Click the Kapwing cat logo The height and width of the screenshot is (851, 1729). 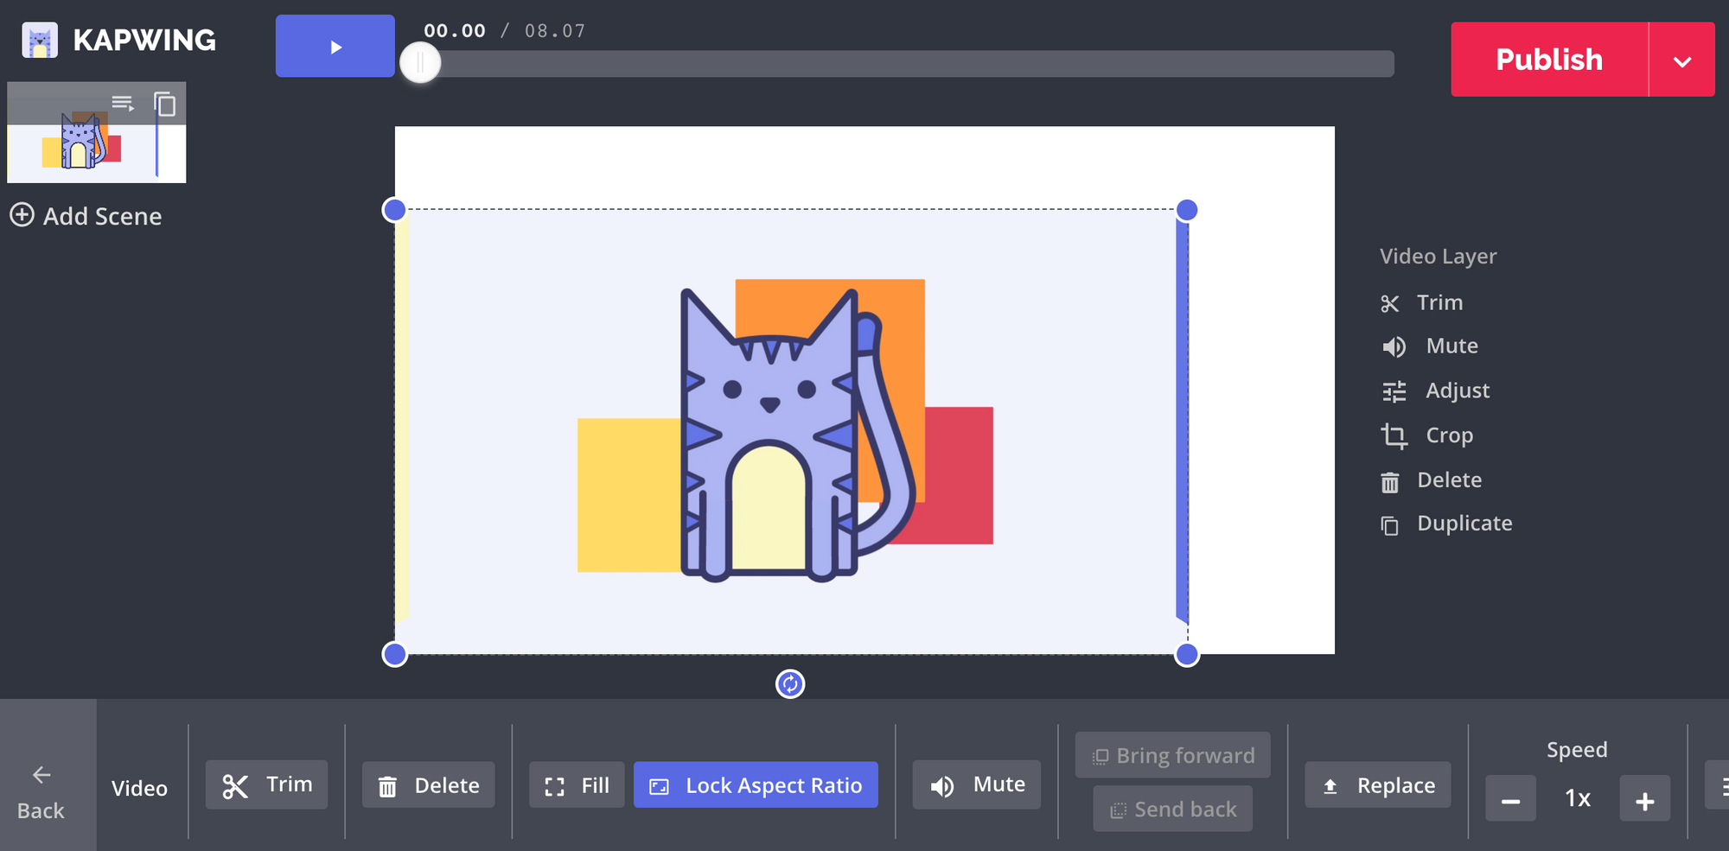[x=40, y=40]
